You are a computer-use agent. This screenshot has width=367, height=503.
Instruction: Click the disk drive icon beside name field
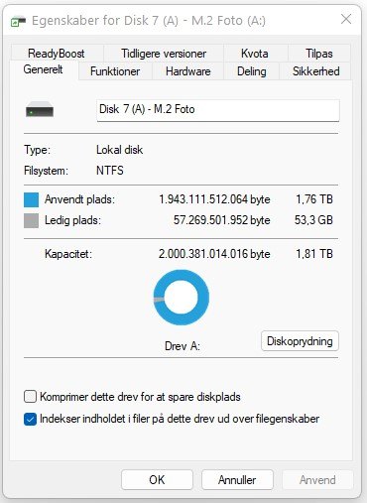pyautogui.click(x=40, y=109)
